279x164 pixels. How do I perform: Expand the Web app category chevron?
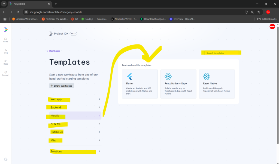99,99
